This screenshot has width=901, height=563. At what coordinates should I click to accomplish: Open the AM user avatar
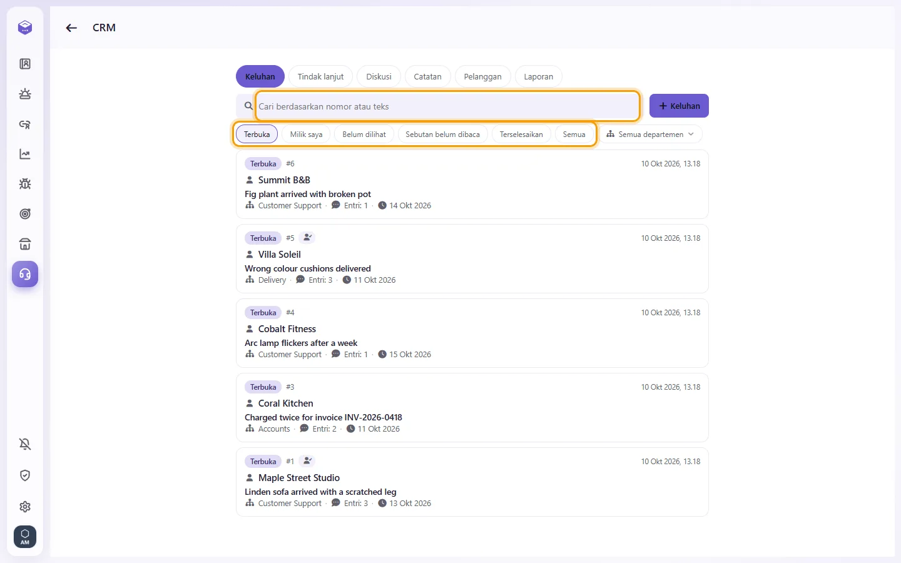[x=25, y=537]
